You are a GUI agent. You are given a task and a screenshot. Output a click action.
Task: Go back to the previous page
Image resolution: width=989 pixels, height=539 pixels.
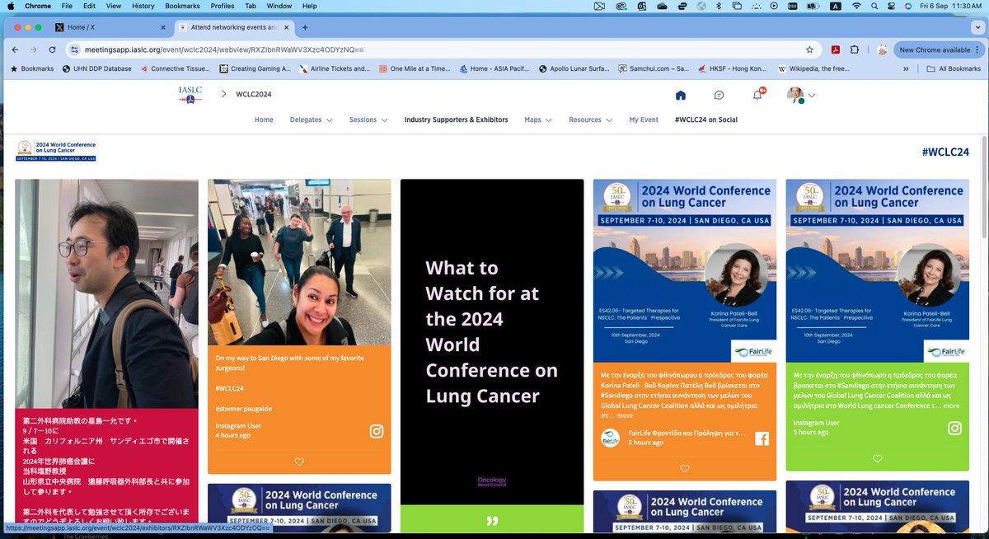[x=14, y=49]
